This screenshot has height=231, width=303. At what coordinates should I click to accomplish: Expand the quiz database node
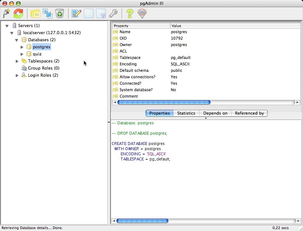pos(22,54)
